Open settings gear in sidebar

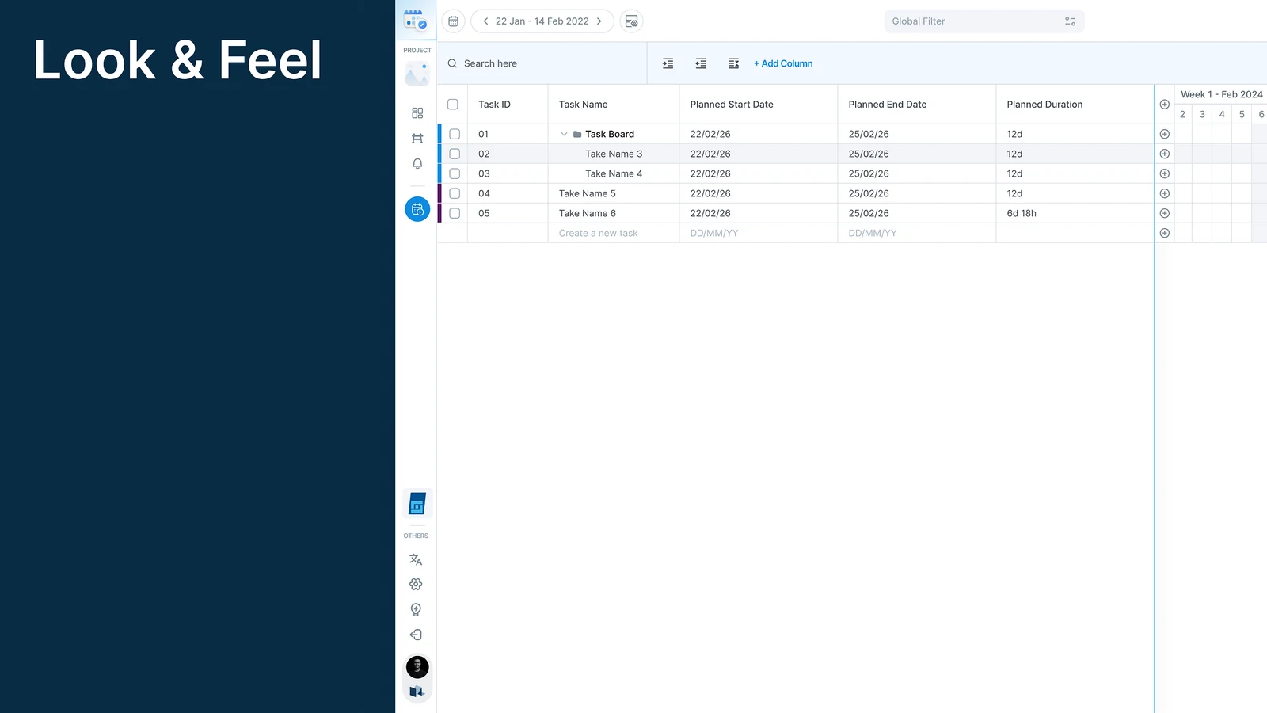(x=416, y=585)
